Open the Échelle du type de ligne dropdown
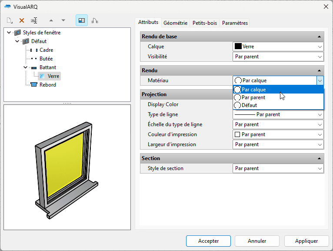This screenshot has width=333, height=251. pyautogui.click(x=278, y=124)
